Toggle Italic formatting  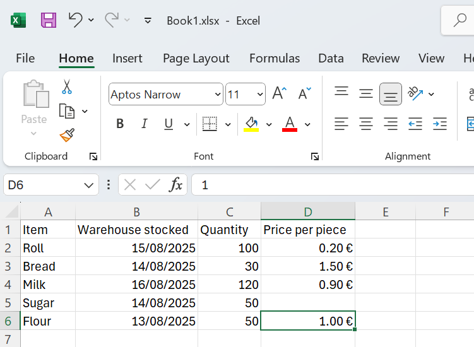[144, 124]
